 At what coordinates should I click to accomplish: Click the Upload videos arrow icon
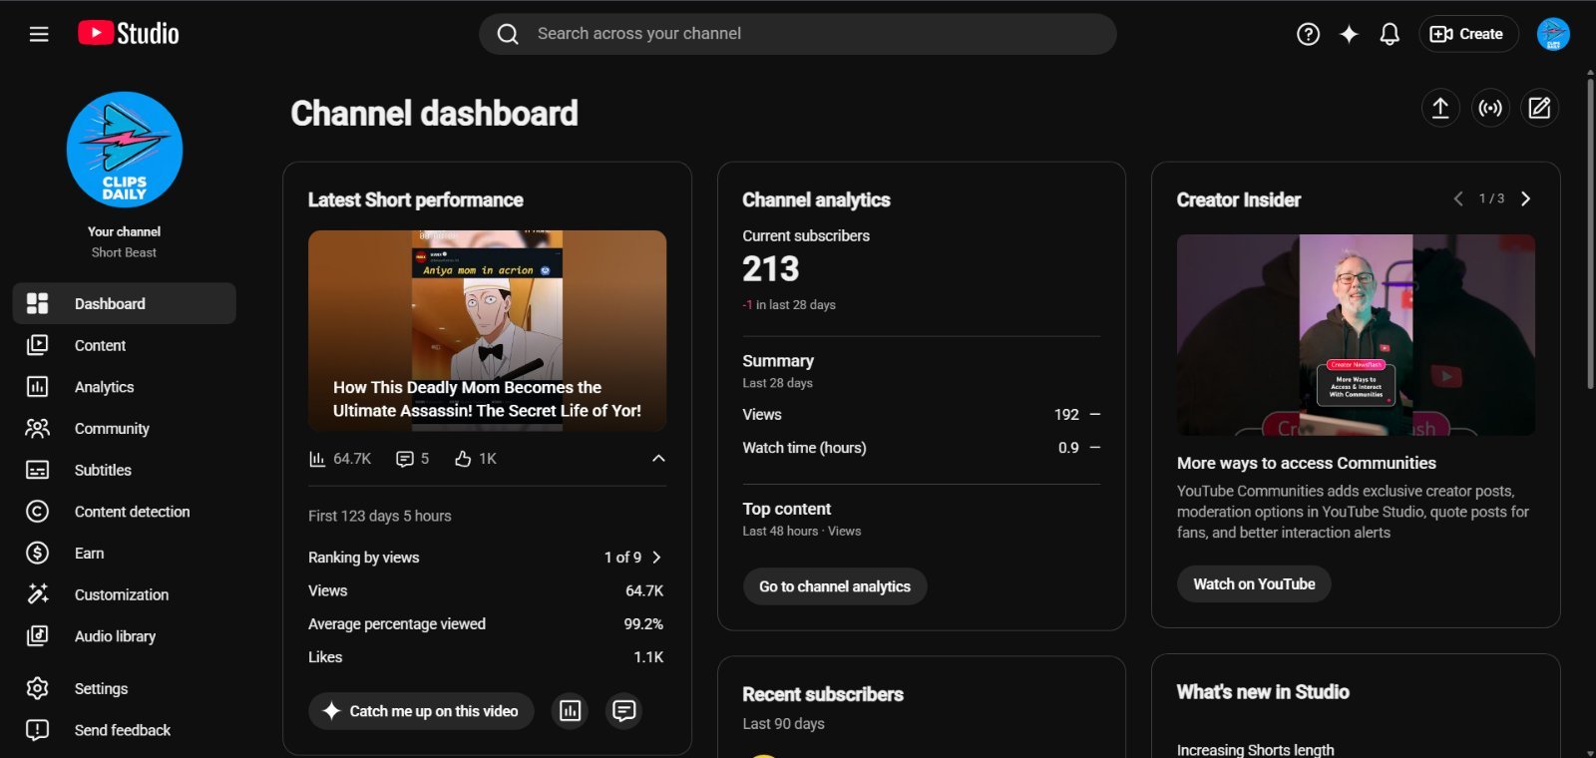coord(1440,108)
